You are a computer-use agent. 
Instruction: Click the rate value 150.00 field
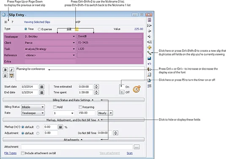tap(87, 113)
